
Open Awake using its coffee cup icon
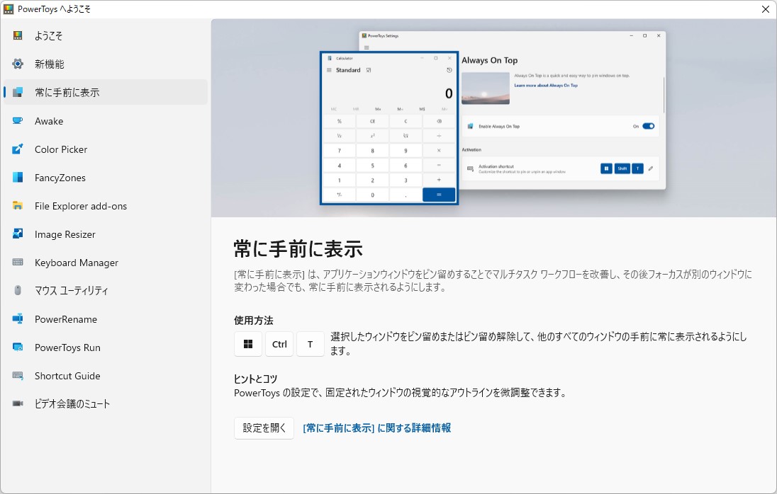(x=19, y=121)
